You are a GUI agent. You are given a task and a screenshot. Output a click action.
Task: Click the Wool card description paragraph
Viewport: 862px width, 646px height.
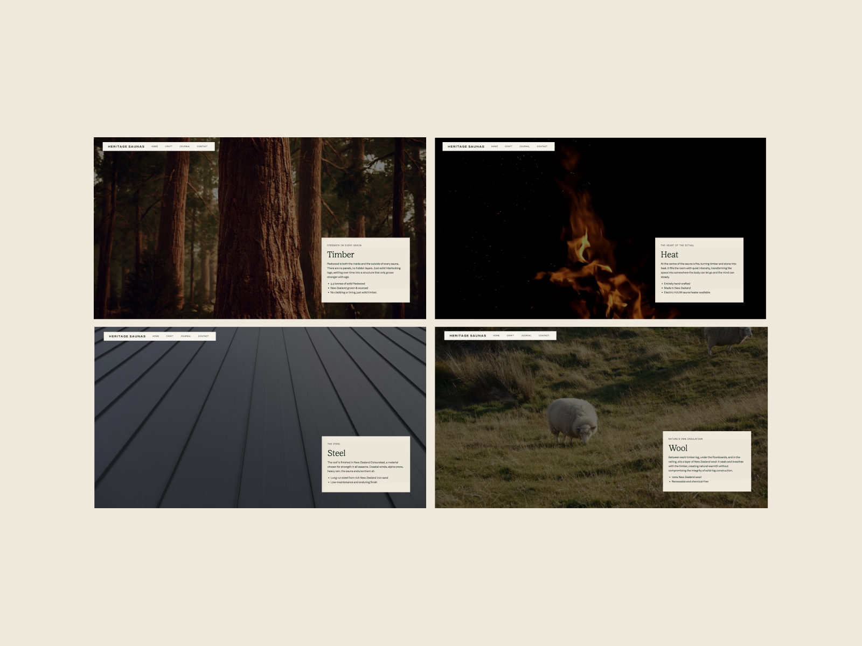[706, 464]
